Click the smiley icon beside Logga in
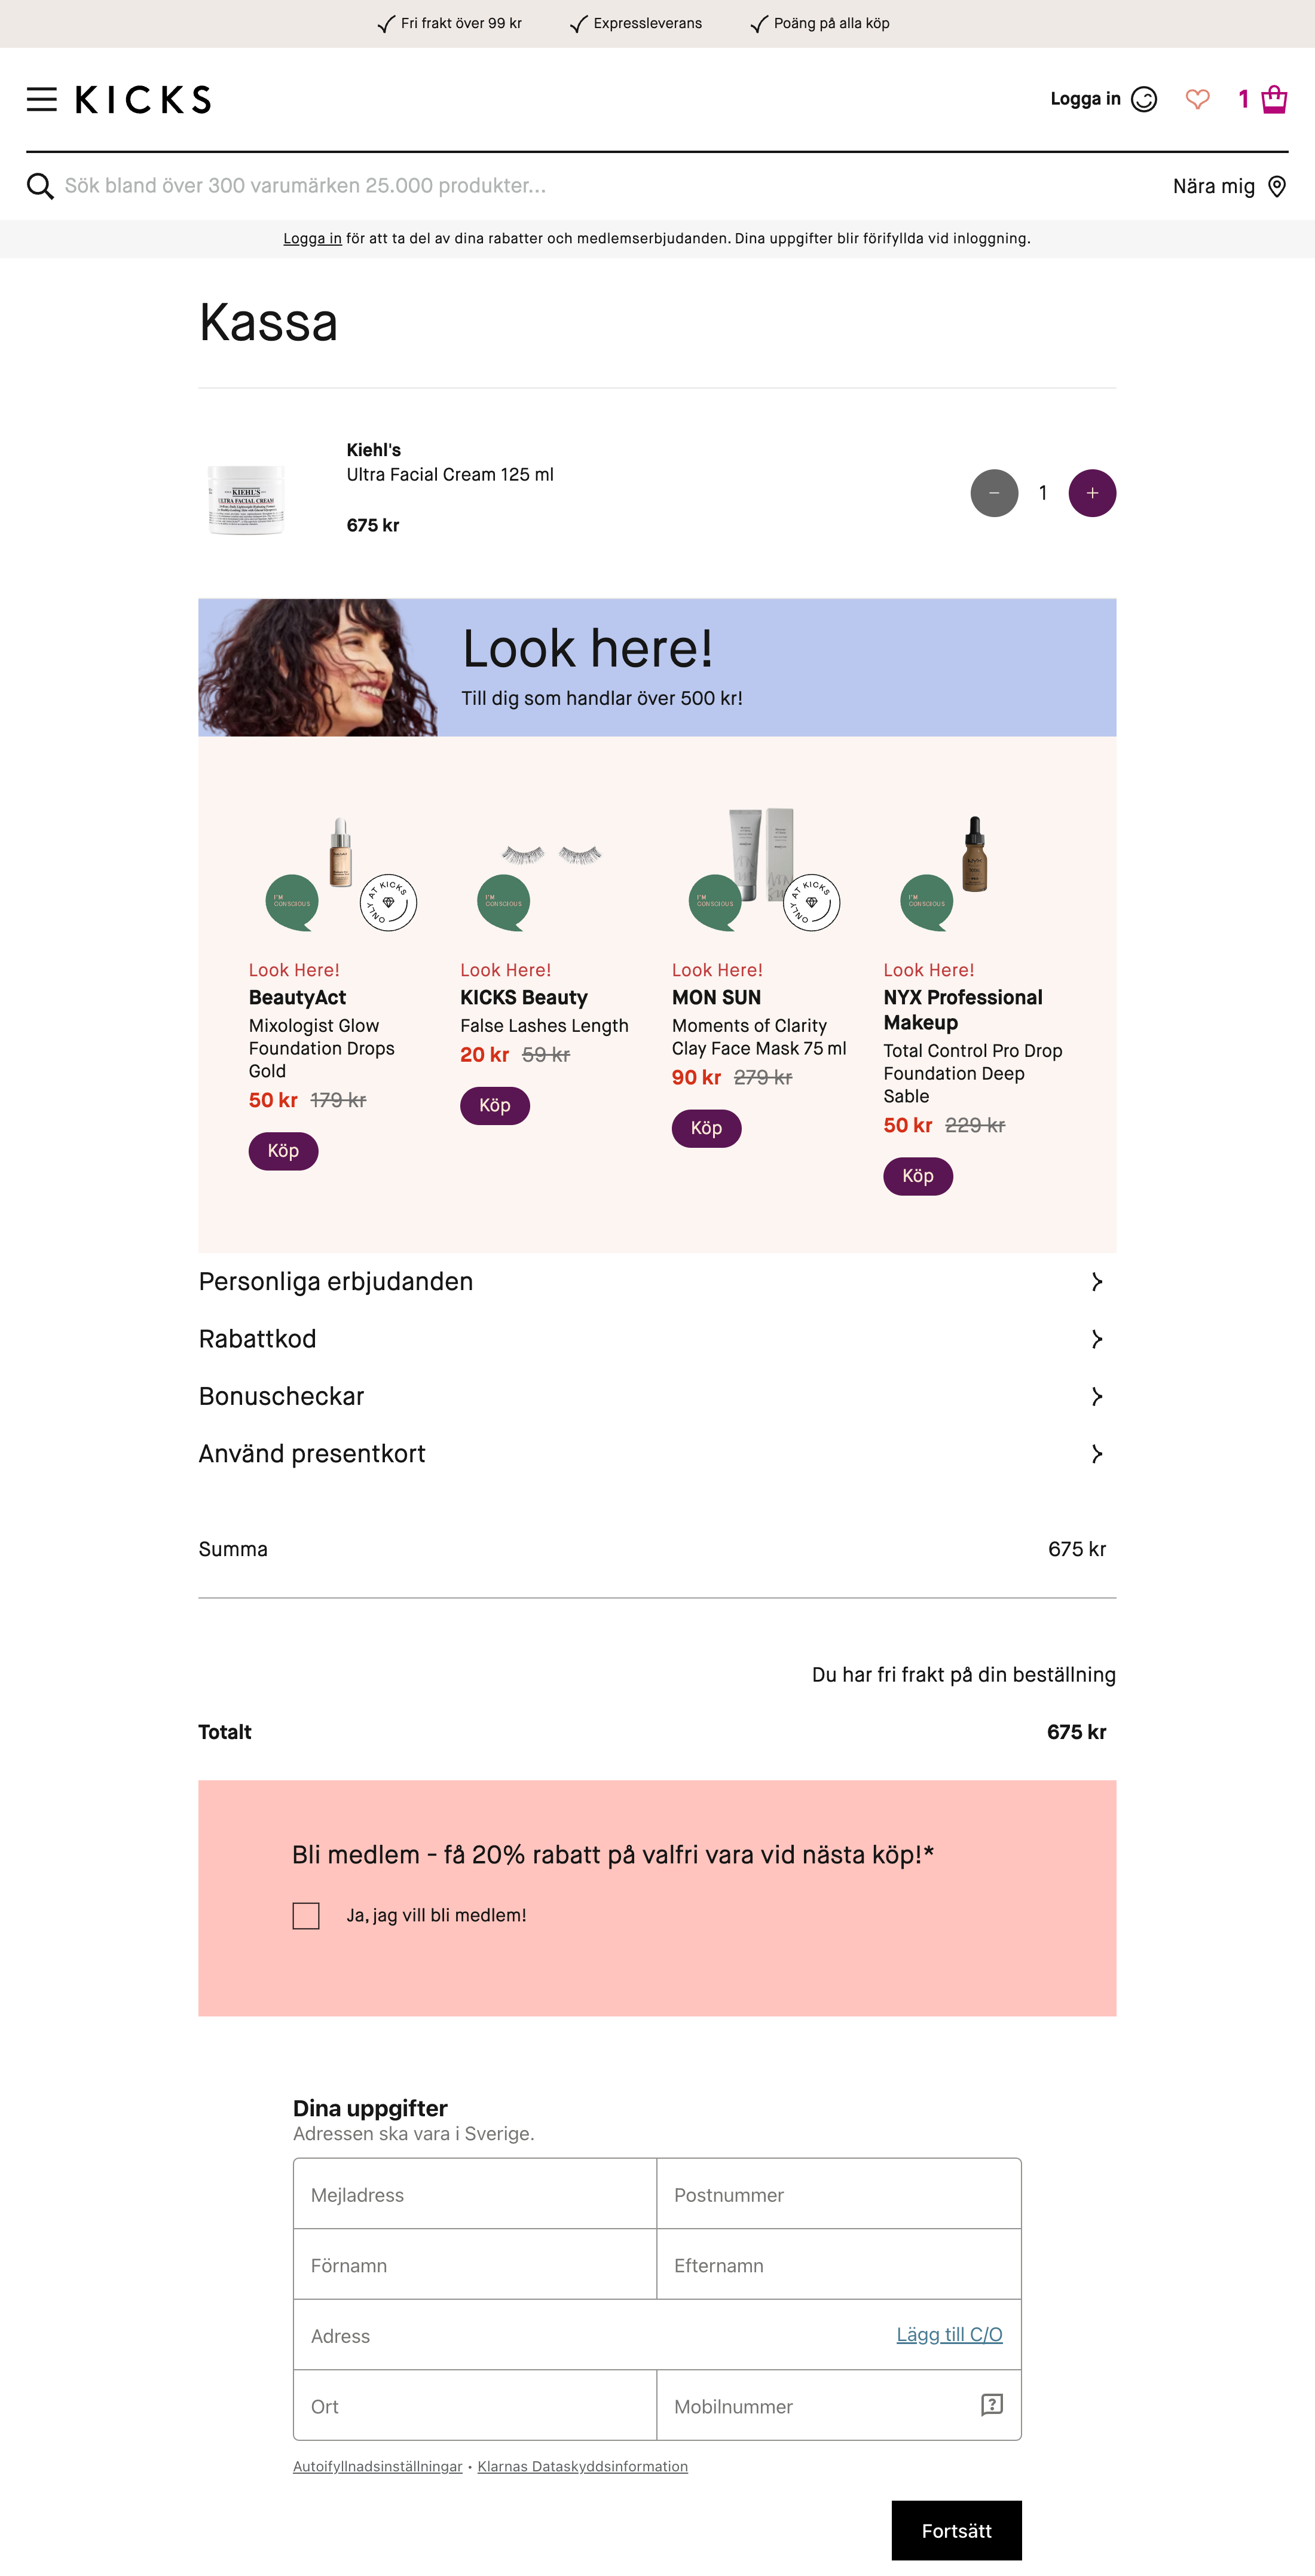Image resolution: width=1315 pixels, height=2576 pixels. click(1146, 98)
